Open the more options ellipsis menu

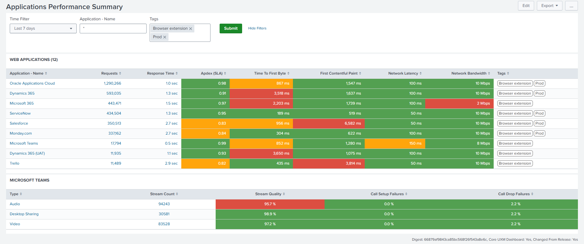click(572, 6)
